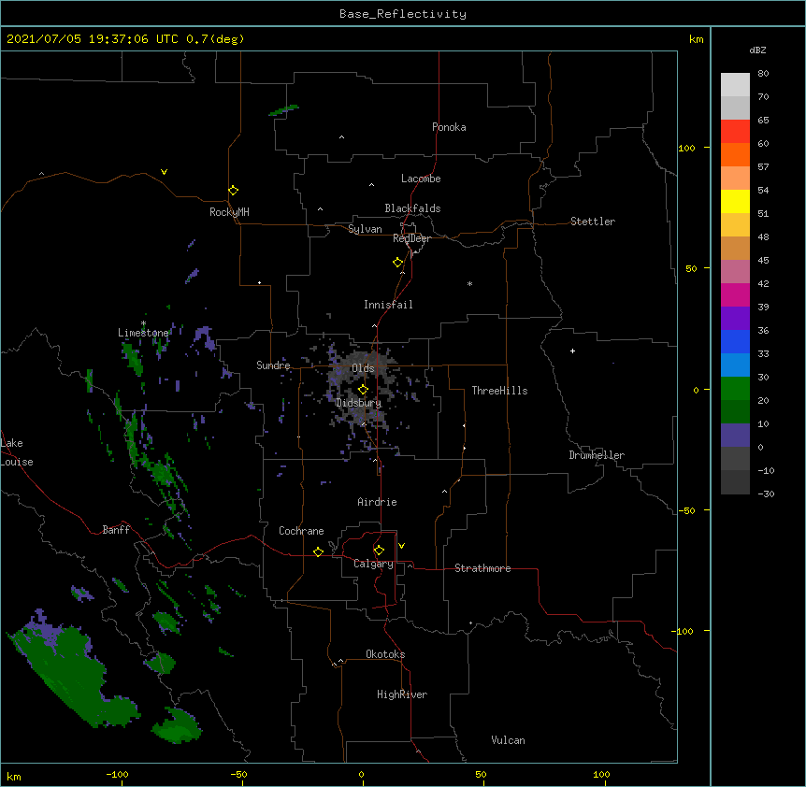The image size is (806, 787).
Task: Click the Okotoks town label
Action: pos(385,654)
